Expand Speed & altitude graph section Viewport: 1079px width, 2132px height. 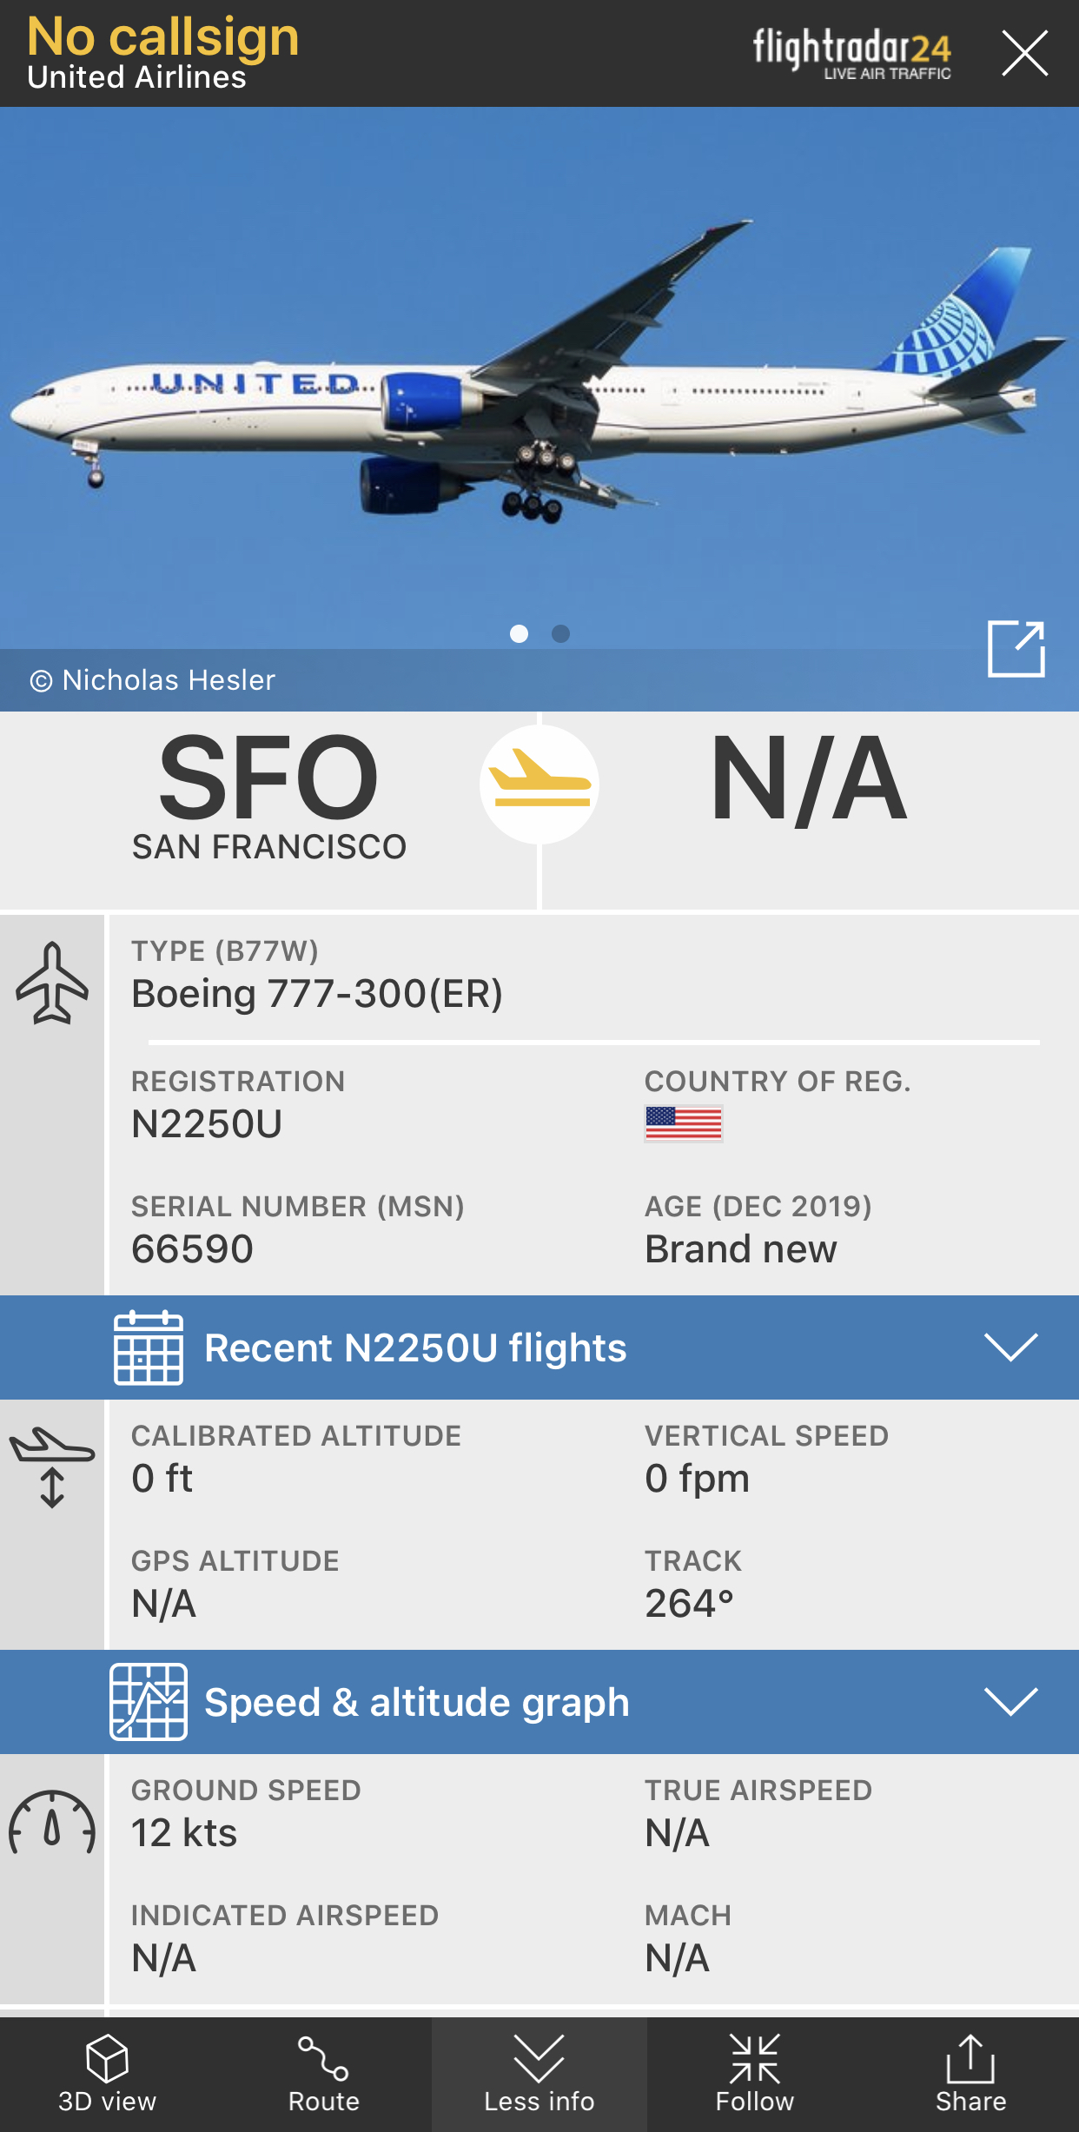pos(1010,1702)
